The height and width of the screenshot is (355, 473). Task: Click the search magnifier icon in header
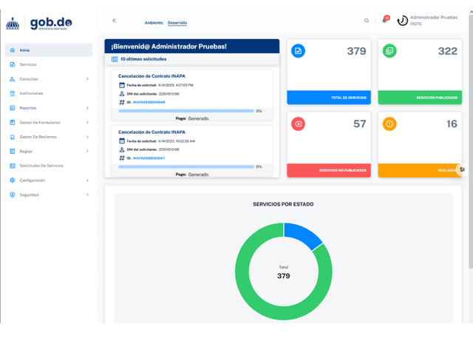point(367,21)
